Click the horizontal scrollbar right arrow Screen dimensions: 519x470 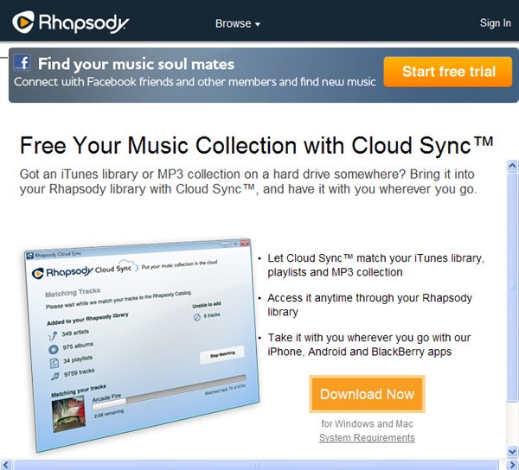coord(512,465)
